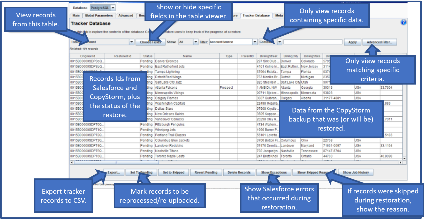Expand the Table selection dropdown arrow
Screen dimensions: 425x219
132,42
